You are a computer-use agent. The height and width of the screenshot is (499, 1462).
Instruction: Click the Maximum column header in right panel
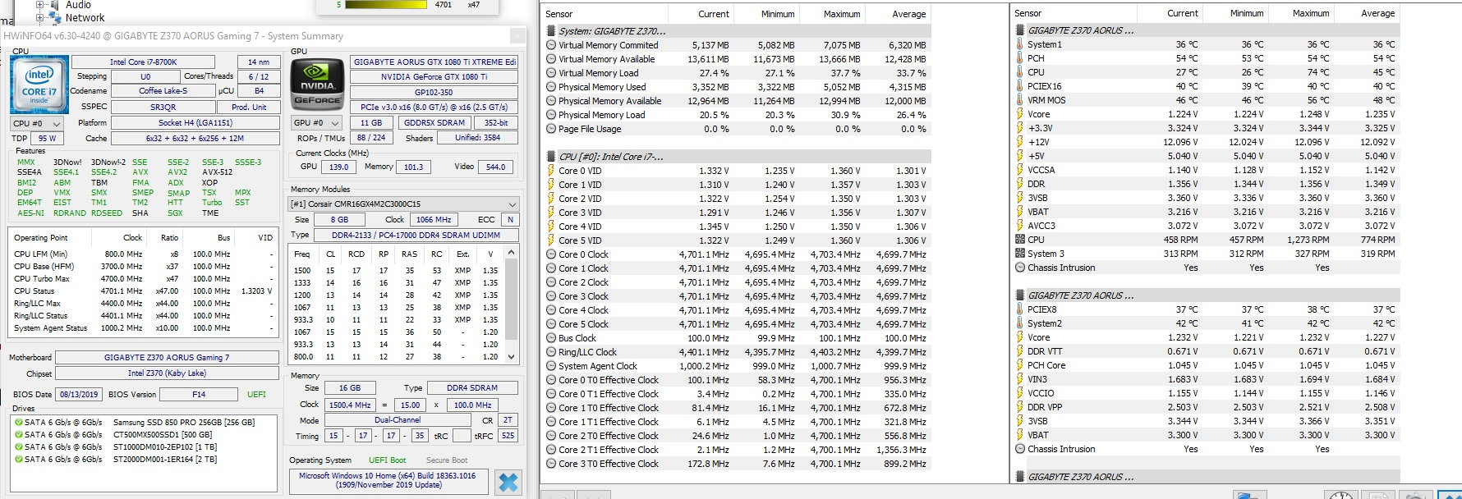(1300, 13)
